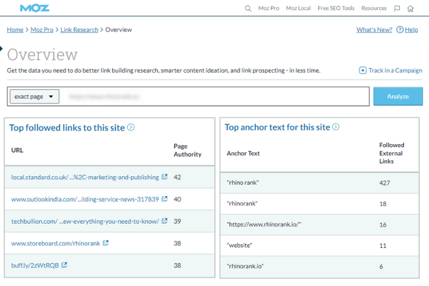The height and width of the screenshot is (286, 429).
Task: Open the exact page dropdown
Action: [x=34, y=96]
